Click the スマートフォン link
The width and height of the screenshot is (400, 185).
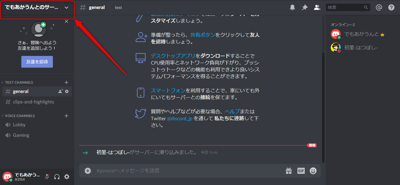168,90
